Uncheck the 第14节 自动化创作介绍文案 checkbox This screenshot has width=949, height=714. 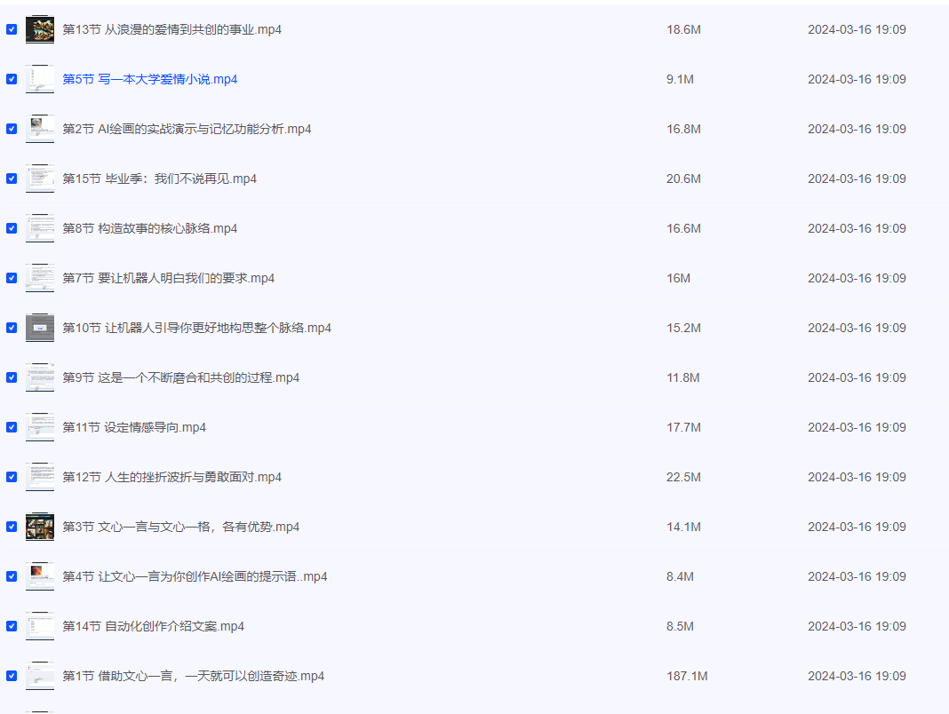pyautogui.click(x=12, y=626)
